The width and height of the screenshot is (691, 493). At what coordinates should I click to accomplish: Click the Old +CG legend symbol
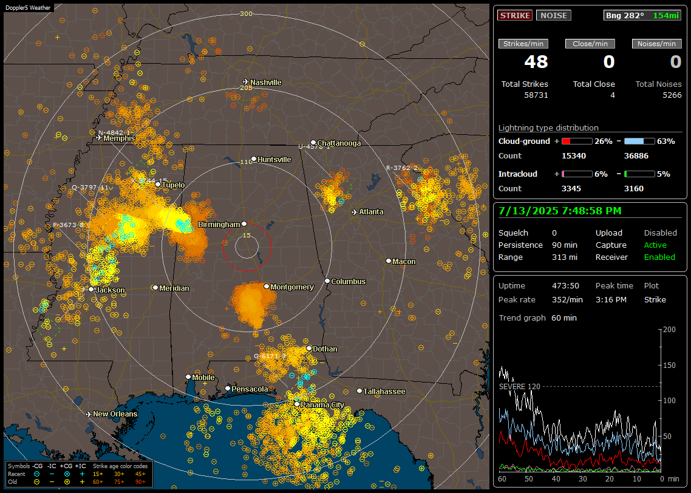coord(67,482)
